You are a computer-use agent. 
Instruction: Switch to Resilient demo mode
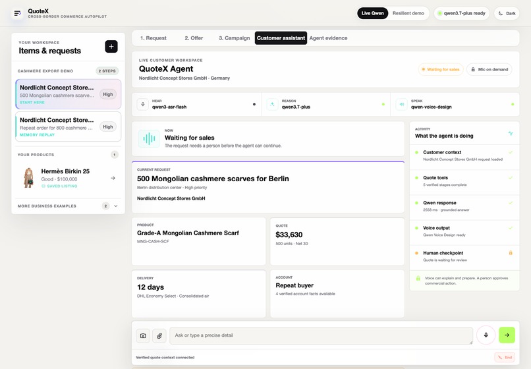pyautogui.click(x=408, y=13)
